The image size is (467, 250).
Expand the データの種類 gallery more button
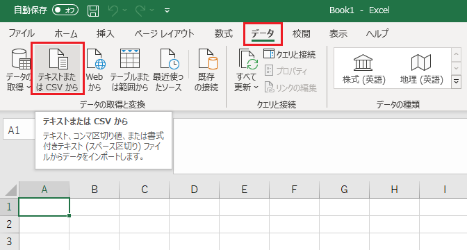point(457,81)
